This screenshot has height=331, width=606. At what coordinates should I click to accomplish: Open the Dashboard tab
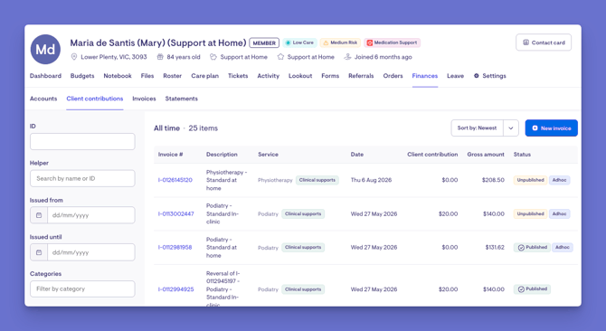[x=45, y=76]
